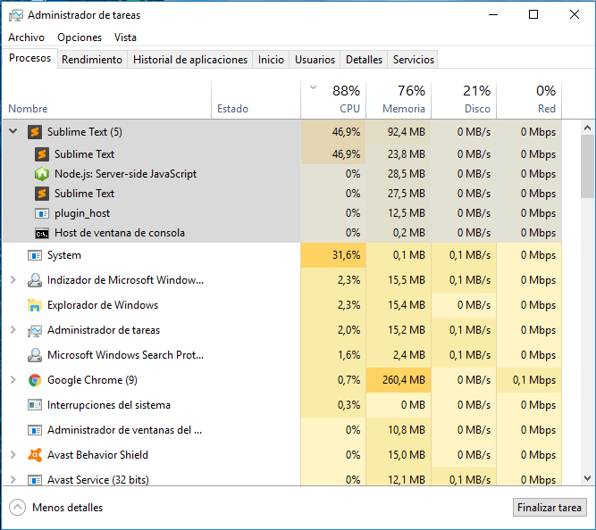Select the Explorador de Windows row name
Viewport: 596px width, 530px height.
[103, 305]
